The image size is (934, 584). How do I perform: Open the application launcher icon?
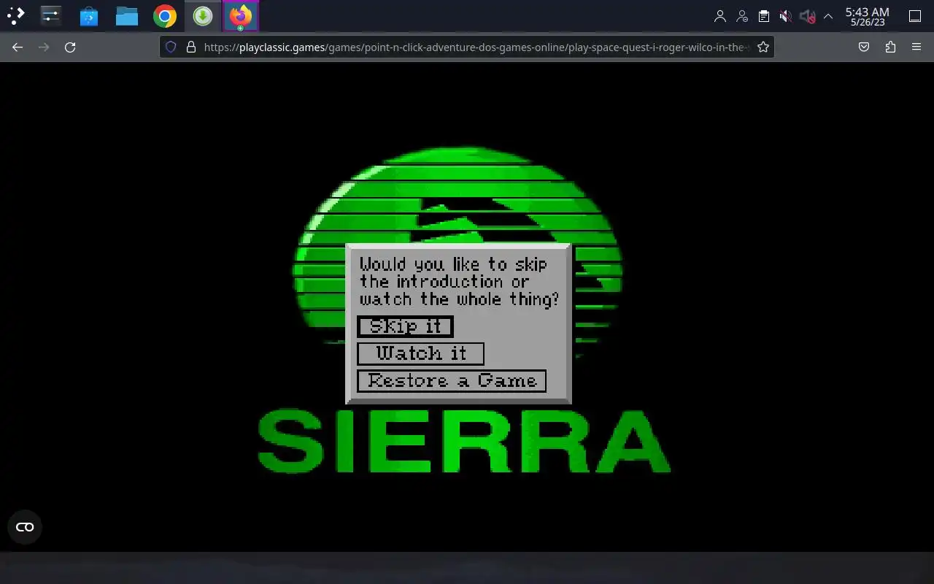coord(16,15)
